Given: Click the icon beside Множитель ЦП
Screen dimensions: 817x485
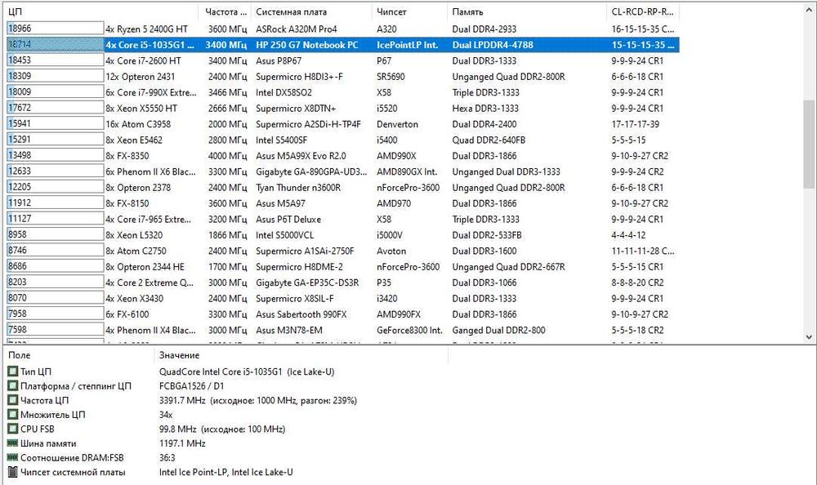Looking at the screenshot, I should point(12,415).
